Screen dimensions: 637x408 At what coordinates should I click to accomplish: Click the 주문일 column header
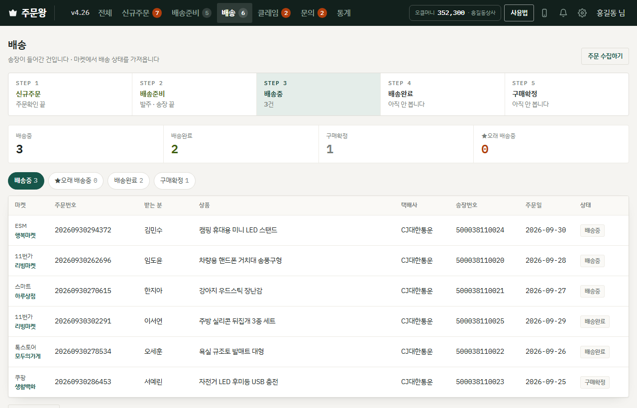coord(533,205)
